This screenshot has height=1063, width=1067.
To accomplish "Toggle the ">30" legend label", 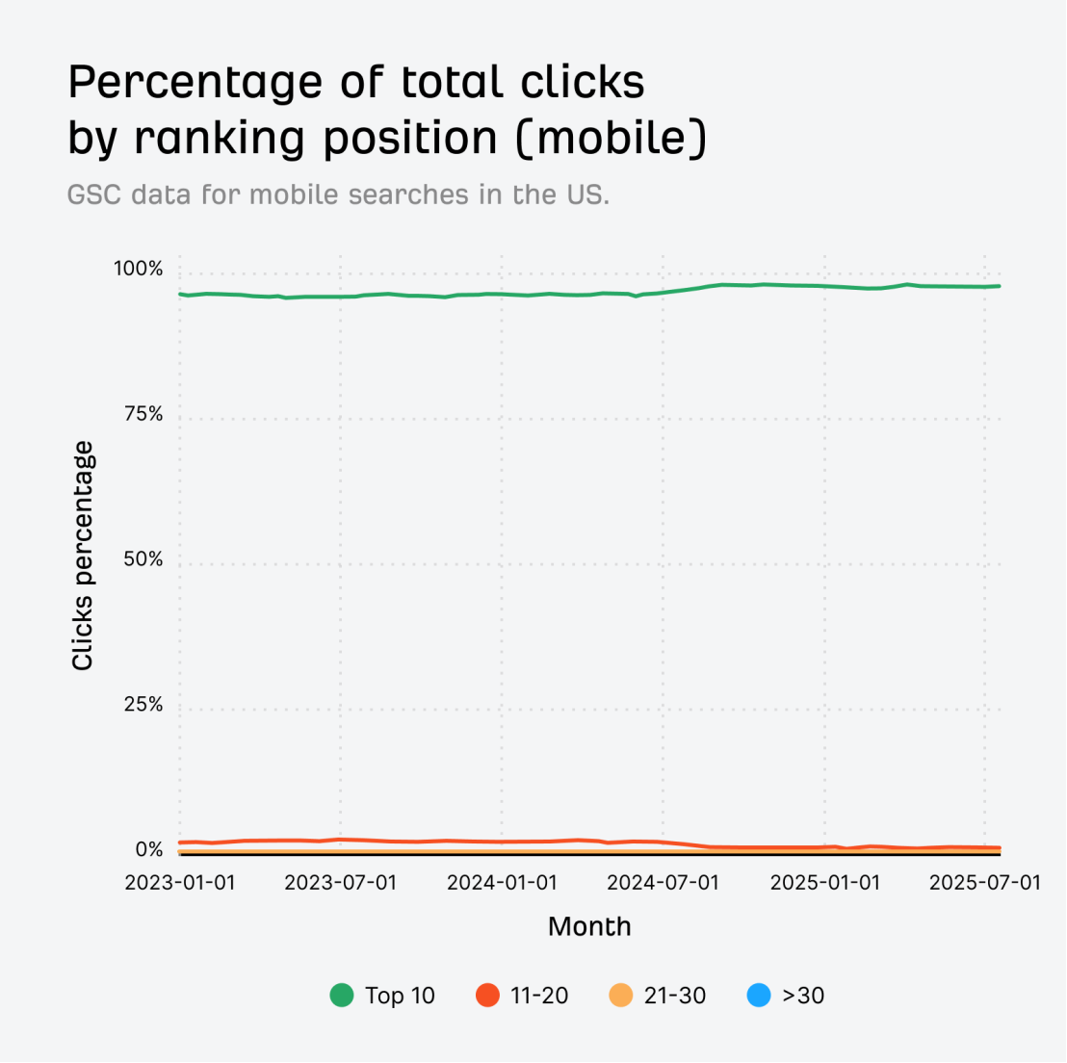I will click(x=803, y=996).
